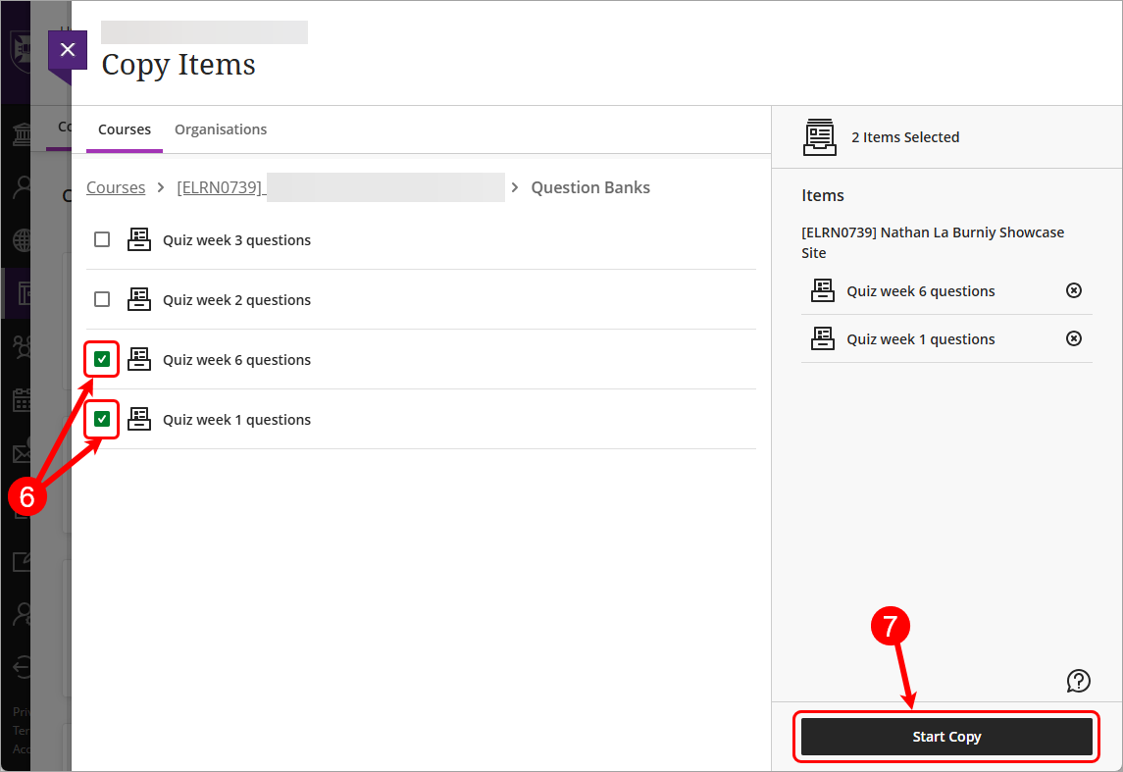The width and height of the screenshot is (1123, 772).
Task: Click the Quiz week 3 question bank icon
Action: [x=139, y=240]
